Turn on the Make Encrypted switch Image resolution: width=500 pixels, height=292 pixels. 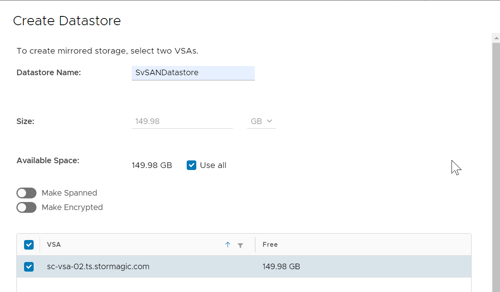[26, 208]
